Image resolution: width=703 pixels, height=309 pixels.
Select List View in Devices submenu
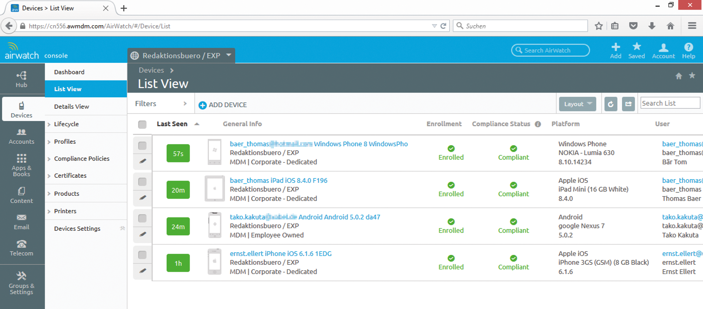[x=86, y=89]
